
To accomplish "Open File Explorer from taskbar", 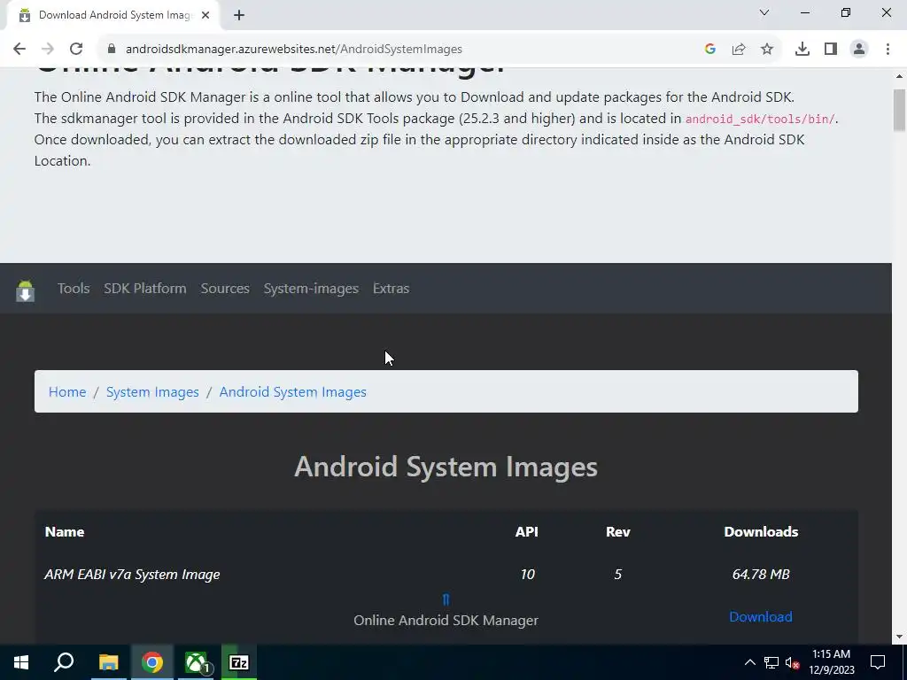I will pyautogui.click(x=109, y=662).
